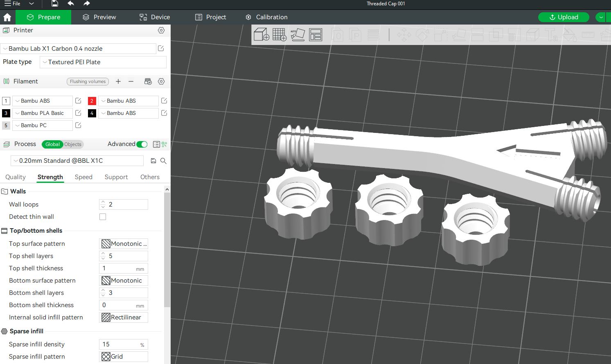Image resolution: width=611 pixels, height=364 pixels.
Task: Toggle the Advanced process switch
Action: point(142,144)
